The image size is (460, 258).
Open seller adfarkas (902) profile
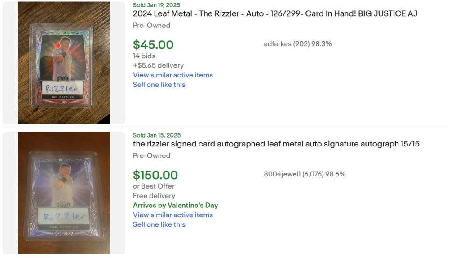(x=297, y=44)
